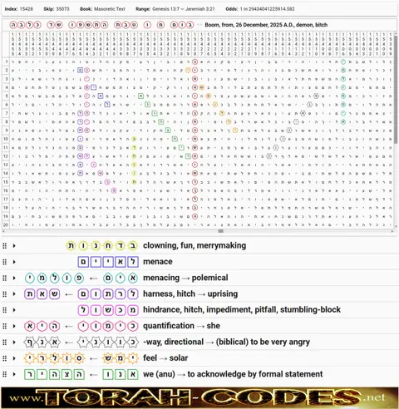Select the term 'quantification → she'
399x409 pixels.
point(181,326)
